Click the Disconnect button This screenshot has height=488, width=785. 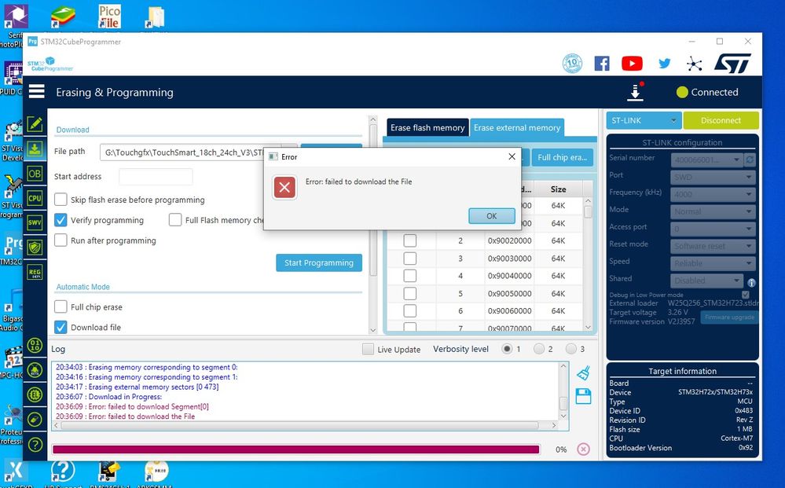point(721,120)
